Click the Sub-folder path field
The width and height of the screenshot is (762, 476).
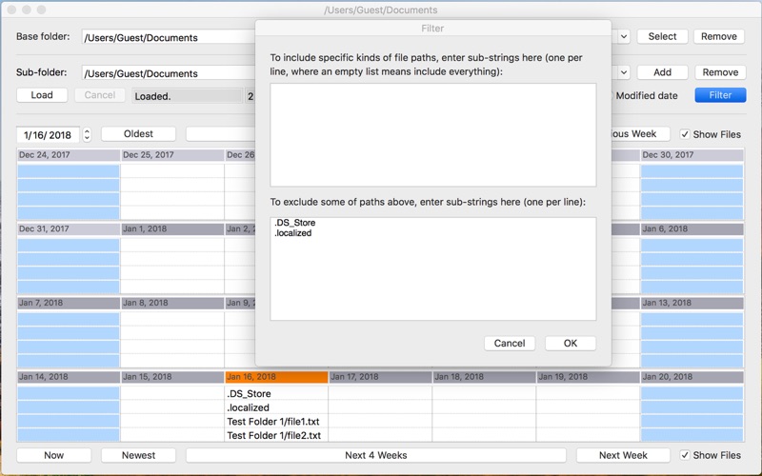[x=169, y=73]
